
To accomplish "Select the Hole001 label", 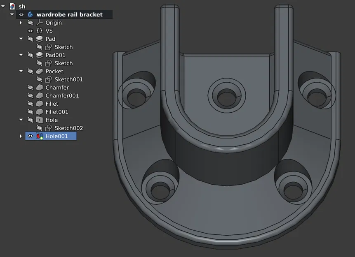I will tap(56, 136).
